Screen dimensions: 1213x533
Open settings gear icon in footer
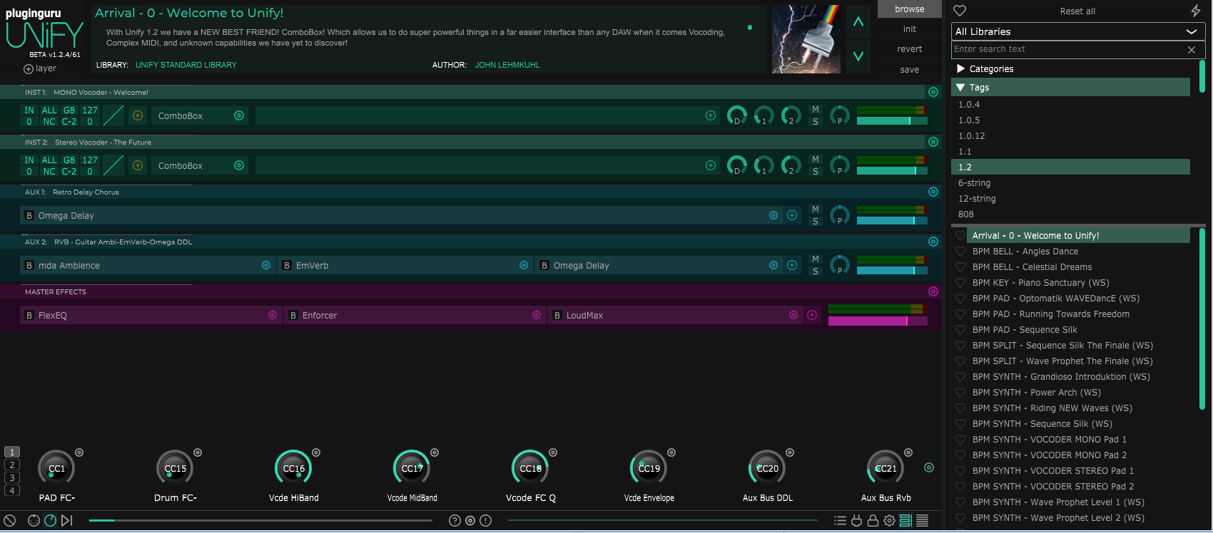click(889, 520)
